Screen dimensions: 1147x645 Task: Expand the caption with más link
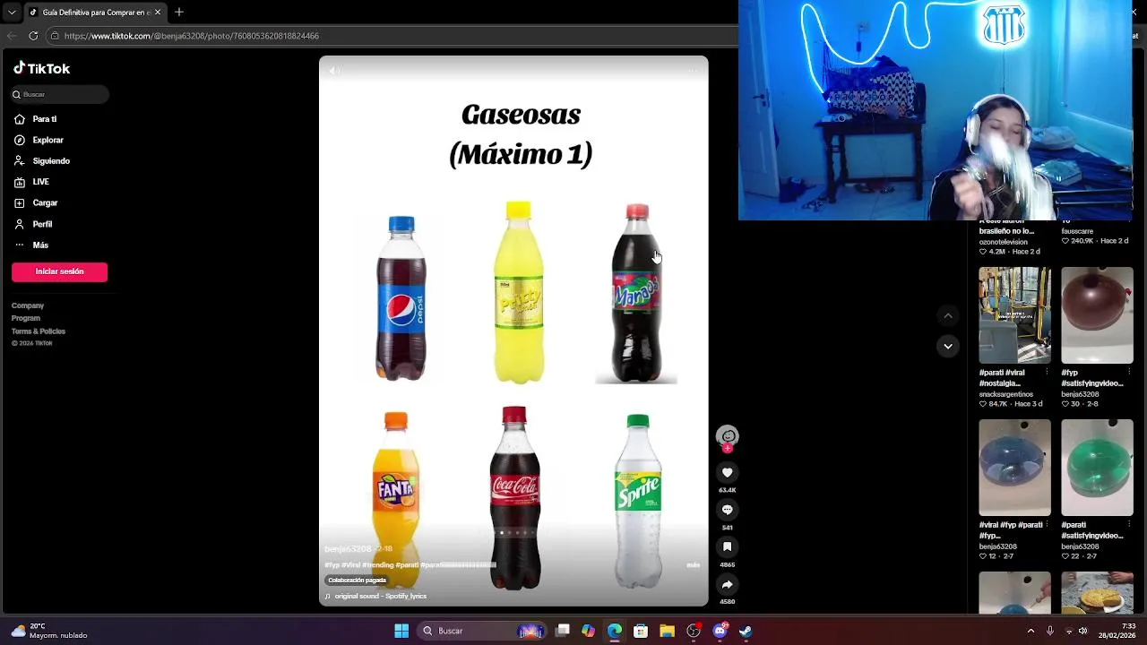693,565
